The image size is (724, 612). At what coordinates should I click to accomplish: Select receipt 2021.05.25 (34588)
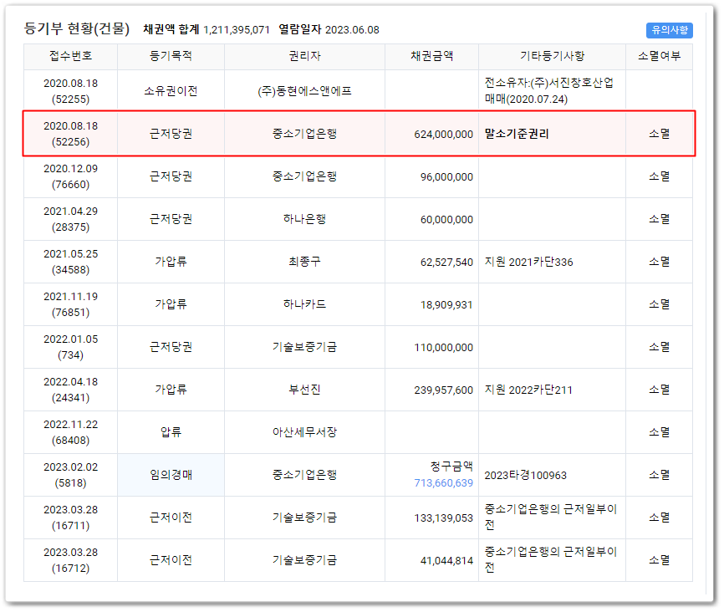pyautogui.click(x=71, y=262)
